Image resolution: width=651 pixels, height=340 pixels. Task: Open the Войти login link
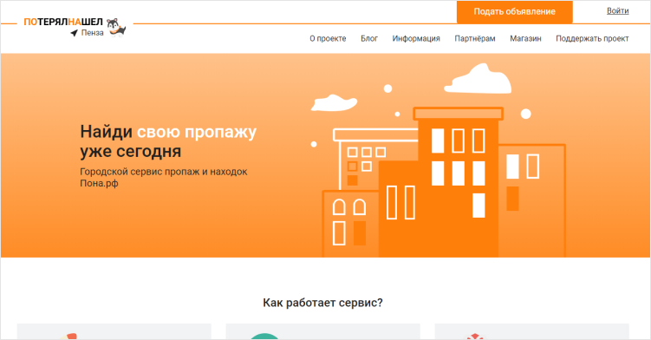click(x=618, y=10)
